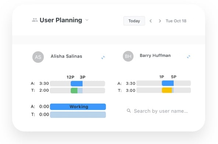This screenshot has height=144, width=218.
Task: Click the light blue bar under Working
Action: point(78,114)
